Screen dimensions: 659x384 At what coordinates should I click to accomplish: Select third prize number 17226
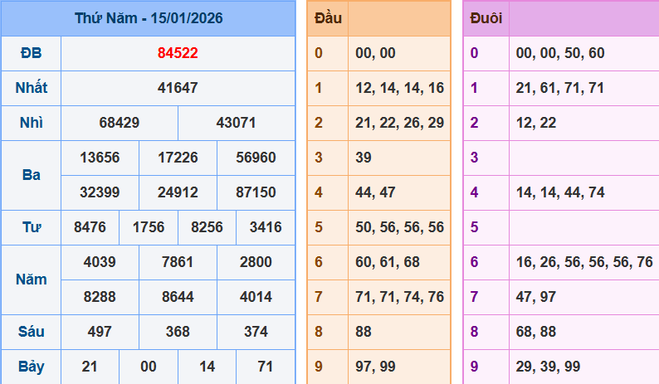[x=178, y=158]
